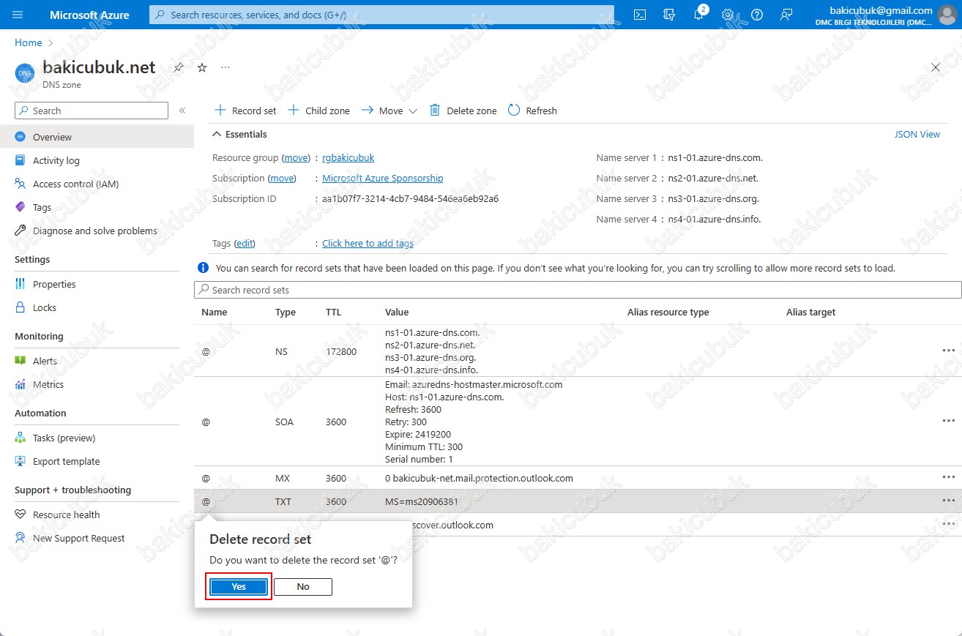Pin bakicubuk.net zone to dashboard
This screenshot has height=636, width=962.
click(x=179, y=67)
